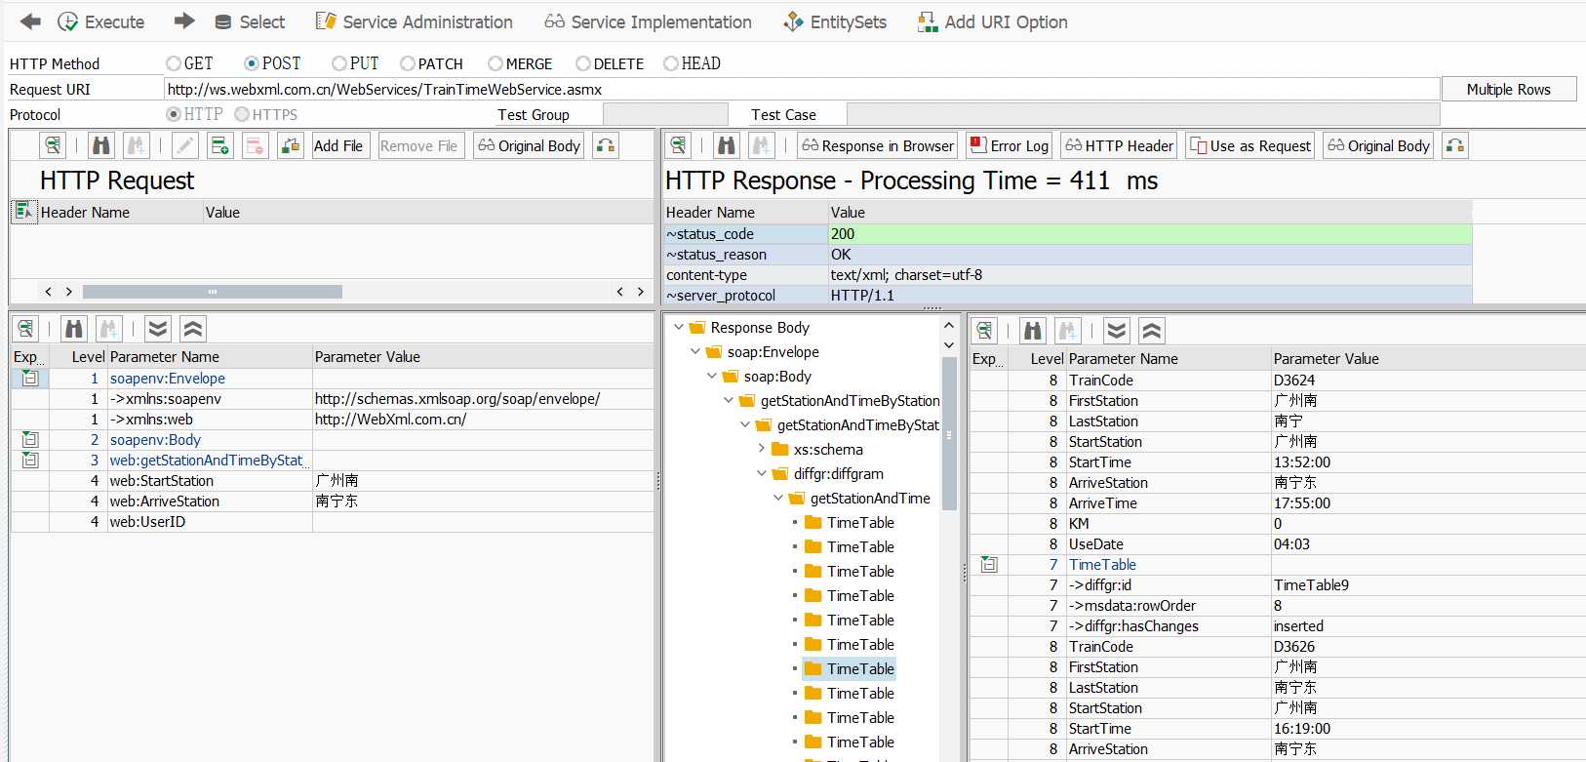Click the horizontal scrollbar under request headers
Screen dimensions: 1586x762
pos(213,291)
